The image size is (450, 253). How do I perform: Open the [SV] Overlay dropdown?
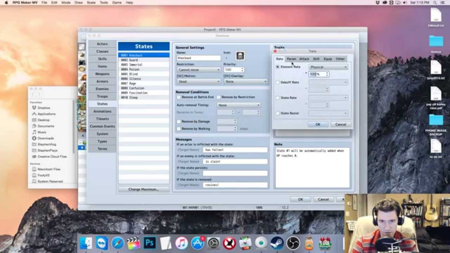click(245, 82)
